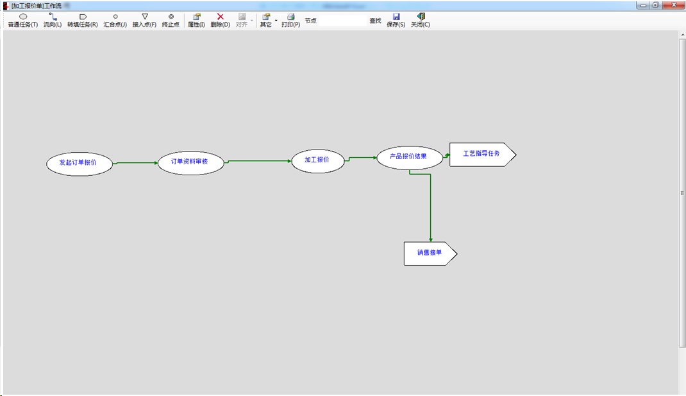686x396 pixels.
Task: Select the 汇合点 merge point tool
Action: pyautogui.click(x=115, y=21)
